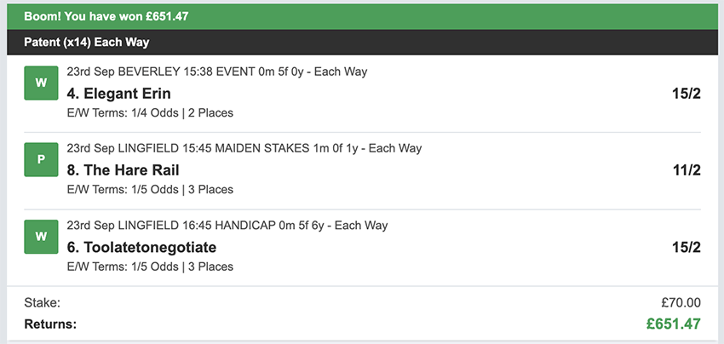
Task: Click the W badge beside Toolatetonegotiate
Action: (x=40, y=237)
